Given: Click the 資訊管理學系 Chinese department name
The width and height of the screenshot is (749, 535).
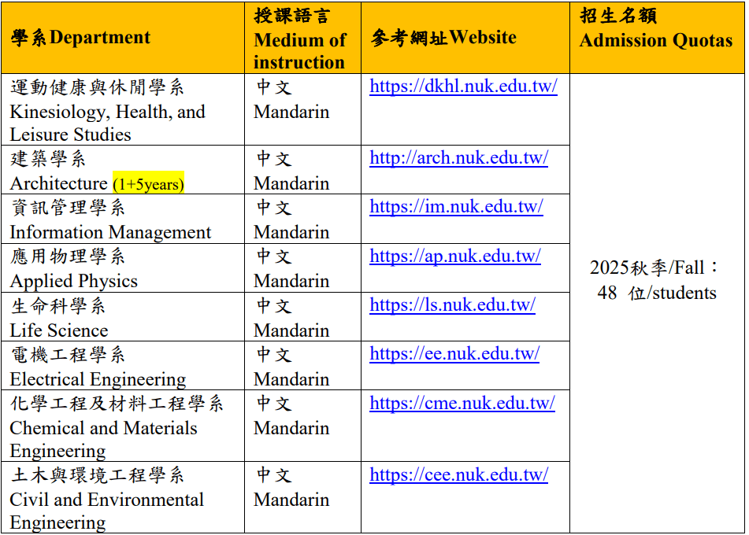Looking at the screenshot, I should coord(68,208).
